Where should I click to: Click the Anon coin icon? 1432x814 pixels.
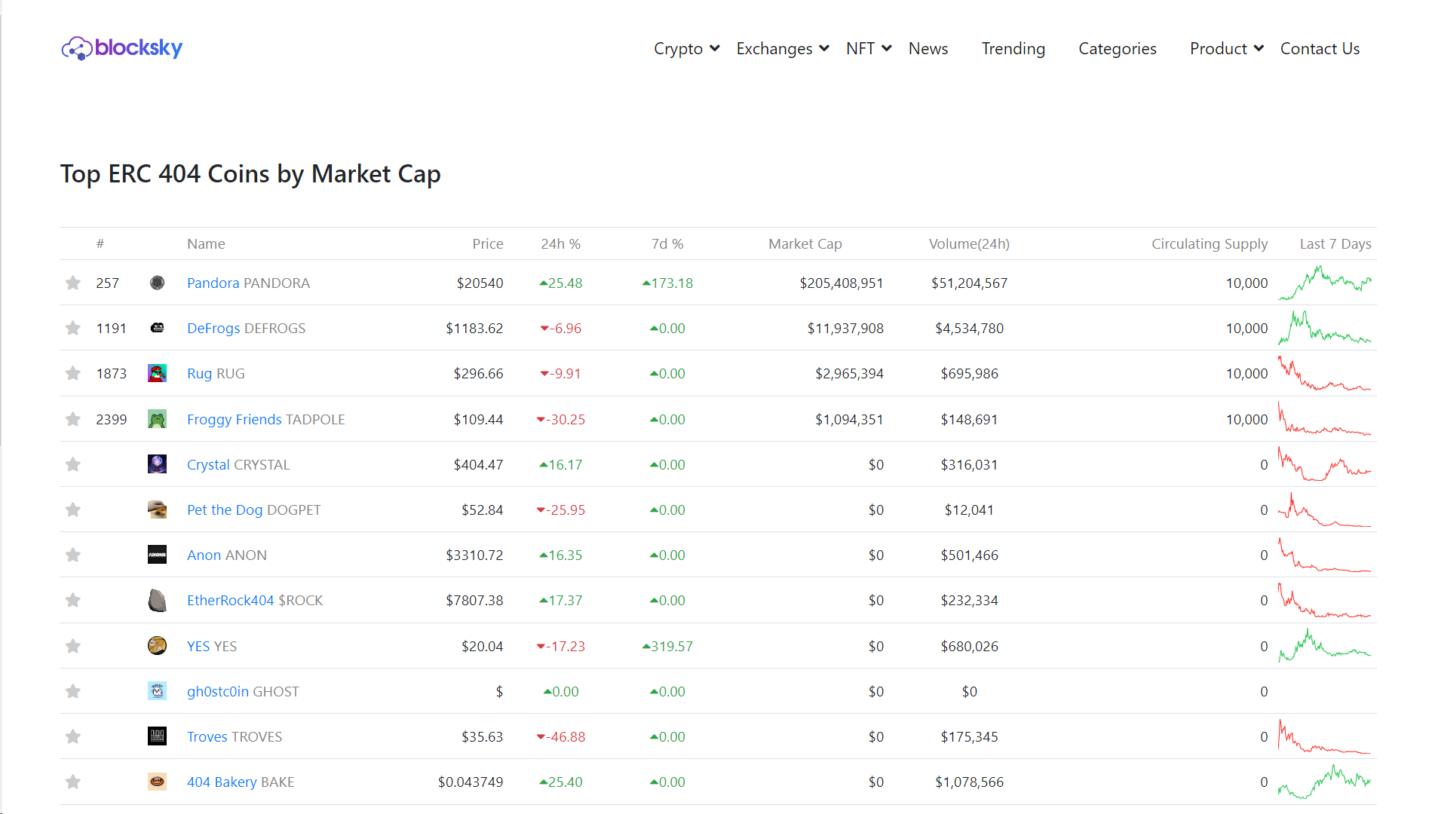click(157, 555)
